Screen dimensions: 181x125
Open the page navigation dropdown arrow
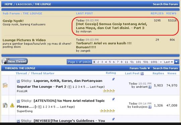(177, 62)
